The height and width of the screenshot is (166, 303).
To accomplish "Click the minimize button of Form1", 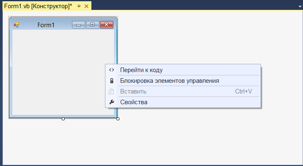I will tap(79, 25).
